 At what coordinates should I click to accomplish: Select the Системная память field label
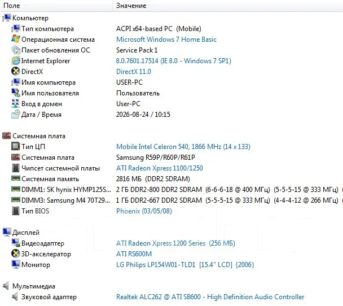coord(50,179)
